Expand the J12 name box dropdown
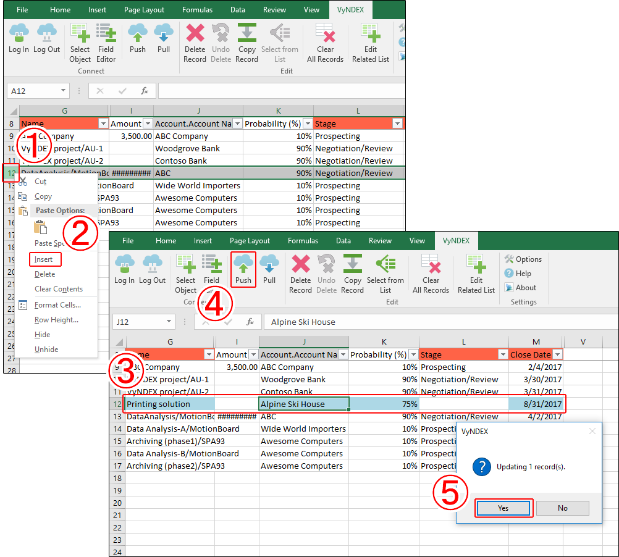This screenshot has width=619, height=557. click(x=169, y=322)
